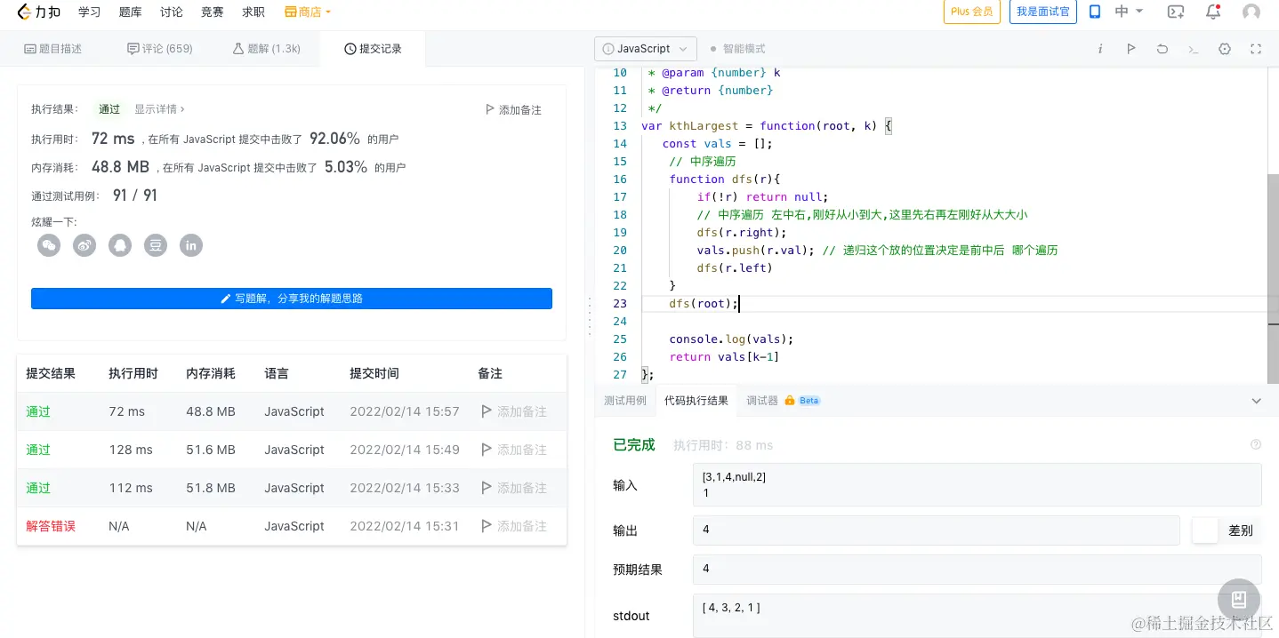Toggle fullscreen editor mode
The image size is (1279, 638).
1256,49
